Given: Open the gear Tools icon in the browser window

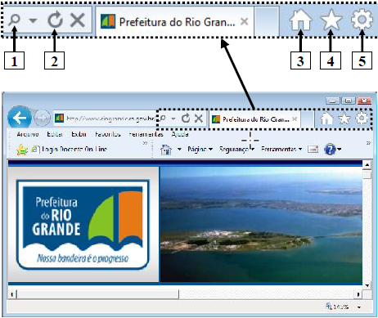Looking at the screenshot, I should pos(362,119).
